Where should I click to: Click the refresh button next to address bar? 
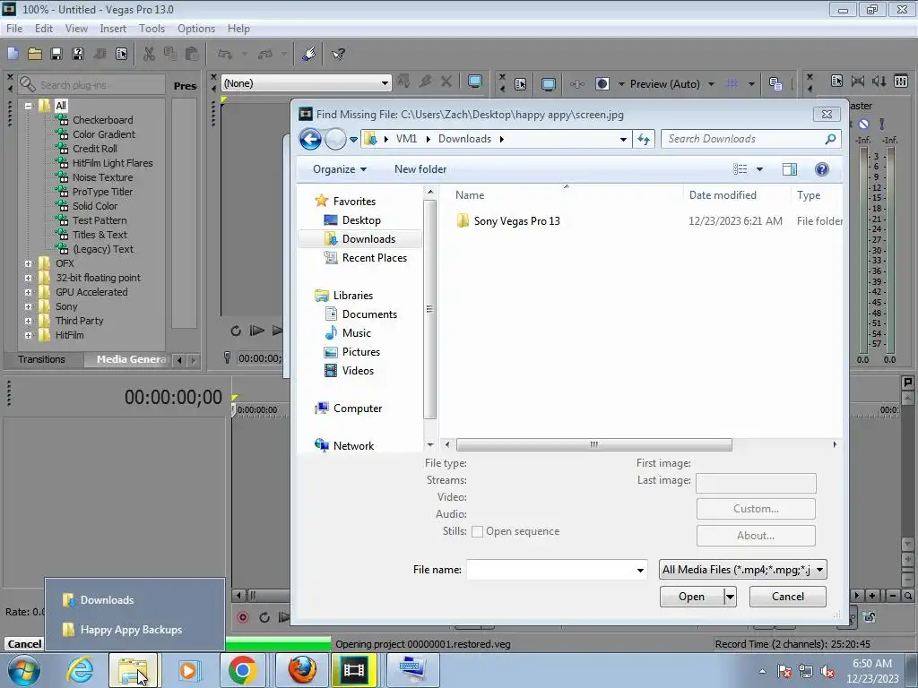coord(644,139)
